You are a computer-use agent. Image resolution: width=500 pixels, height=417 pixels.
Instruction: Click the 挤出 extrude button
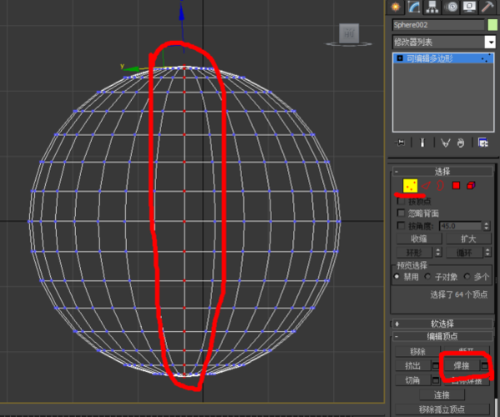(x=412, y=366)
